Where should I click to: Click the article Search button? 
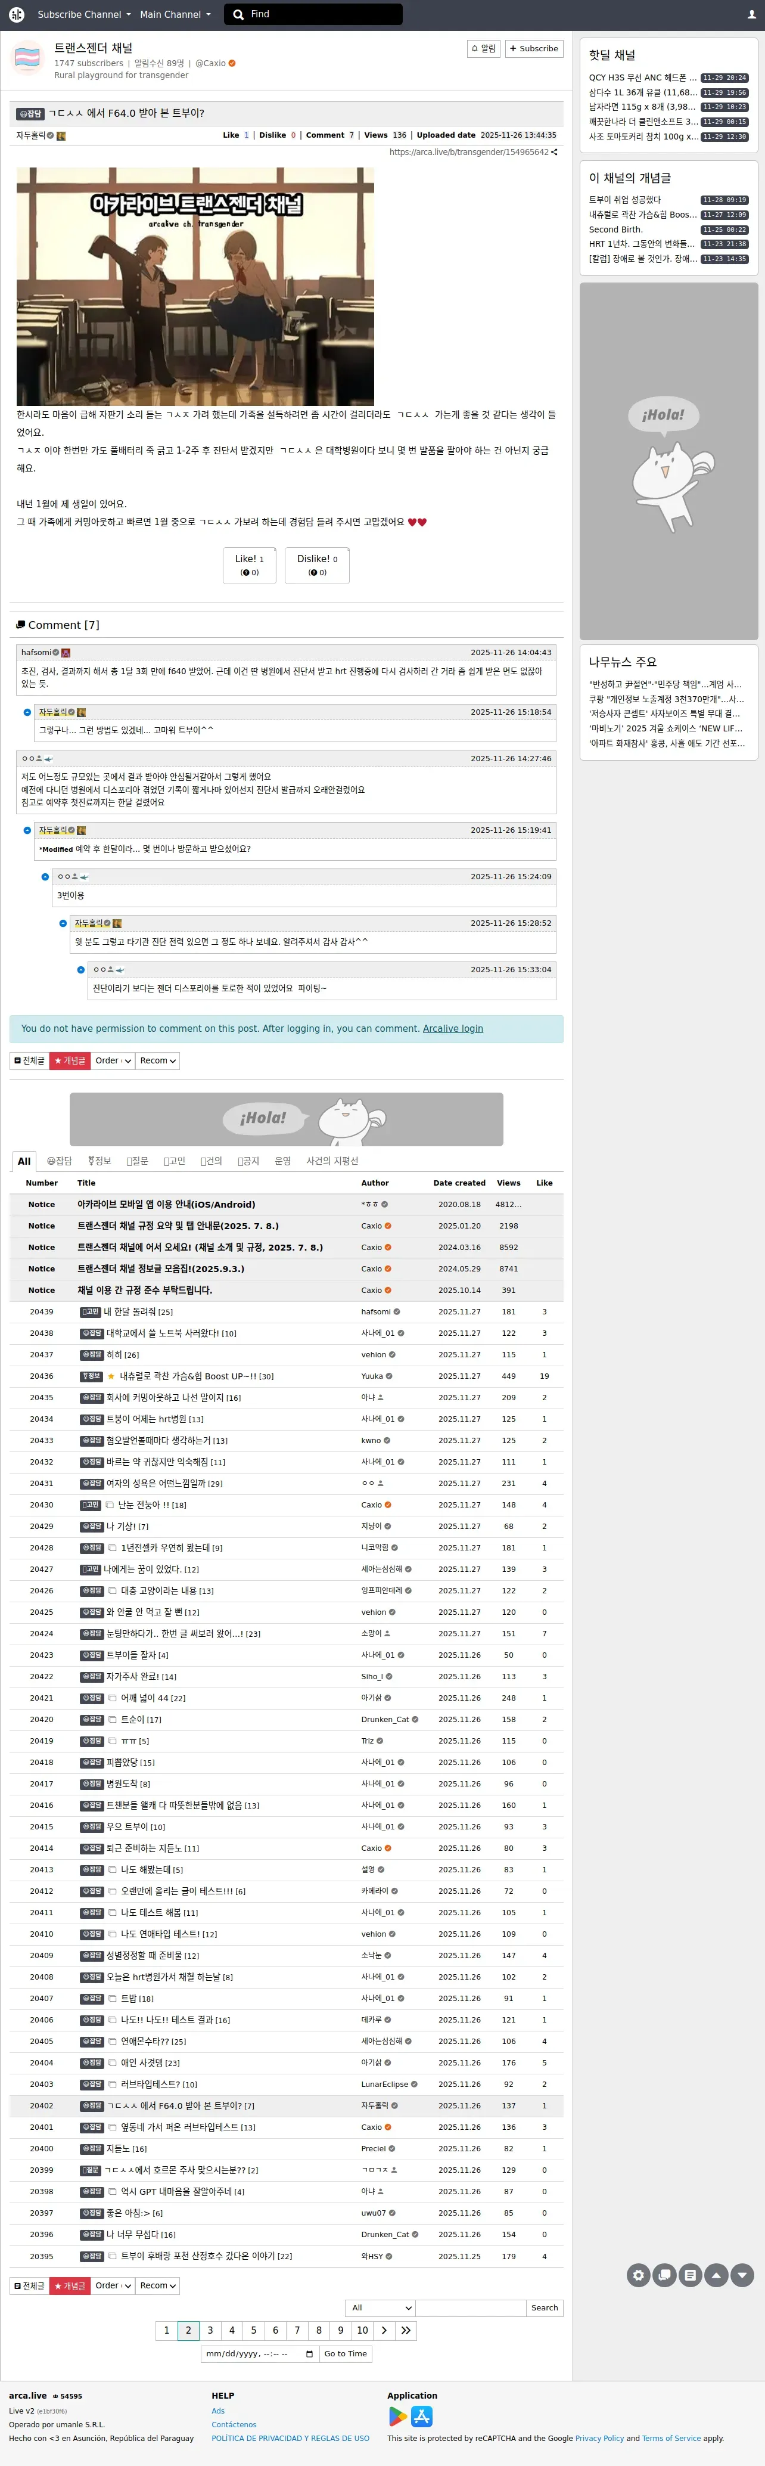tap(544, 2308)
